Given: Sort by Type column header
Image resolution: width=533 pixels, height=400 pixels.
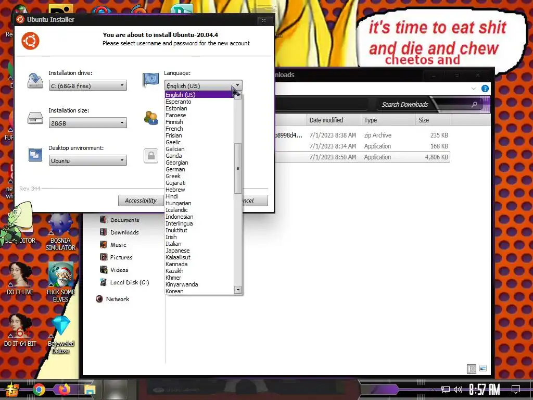Looking at the screenshot, I should (x=387, y=120).
